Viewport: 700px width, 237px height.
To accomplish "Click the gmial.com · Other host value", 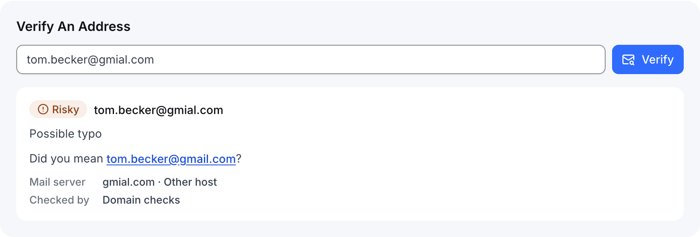I will pos(160,182).
